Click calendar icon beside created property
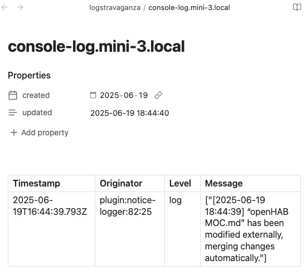Image resolution: width=306 pixels, height=275 pixels. coord(13,95)
